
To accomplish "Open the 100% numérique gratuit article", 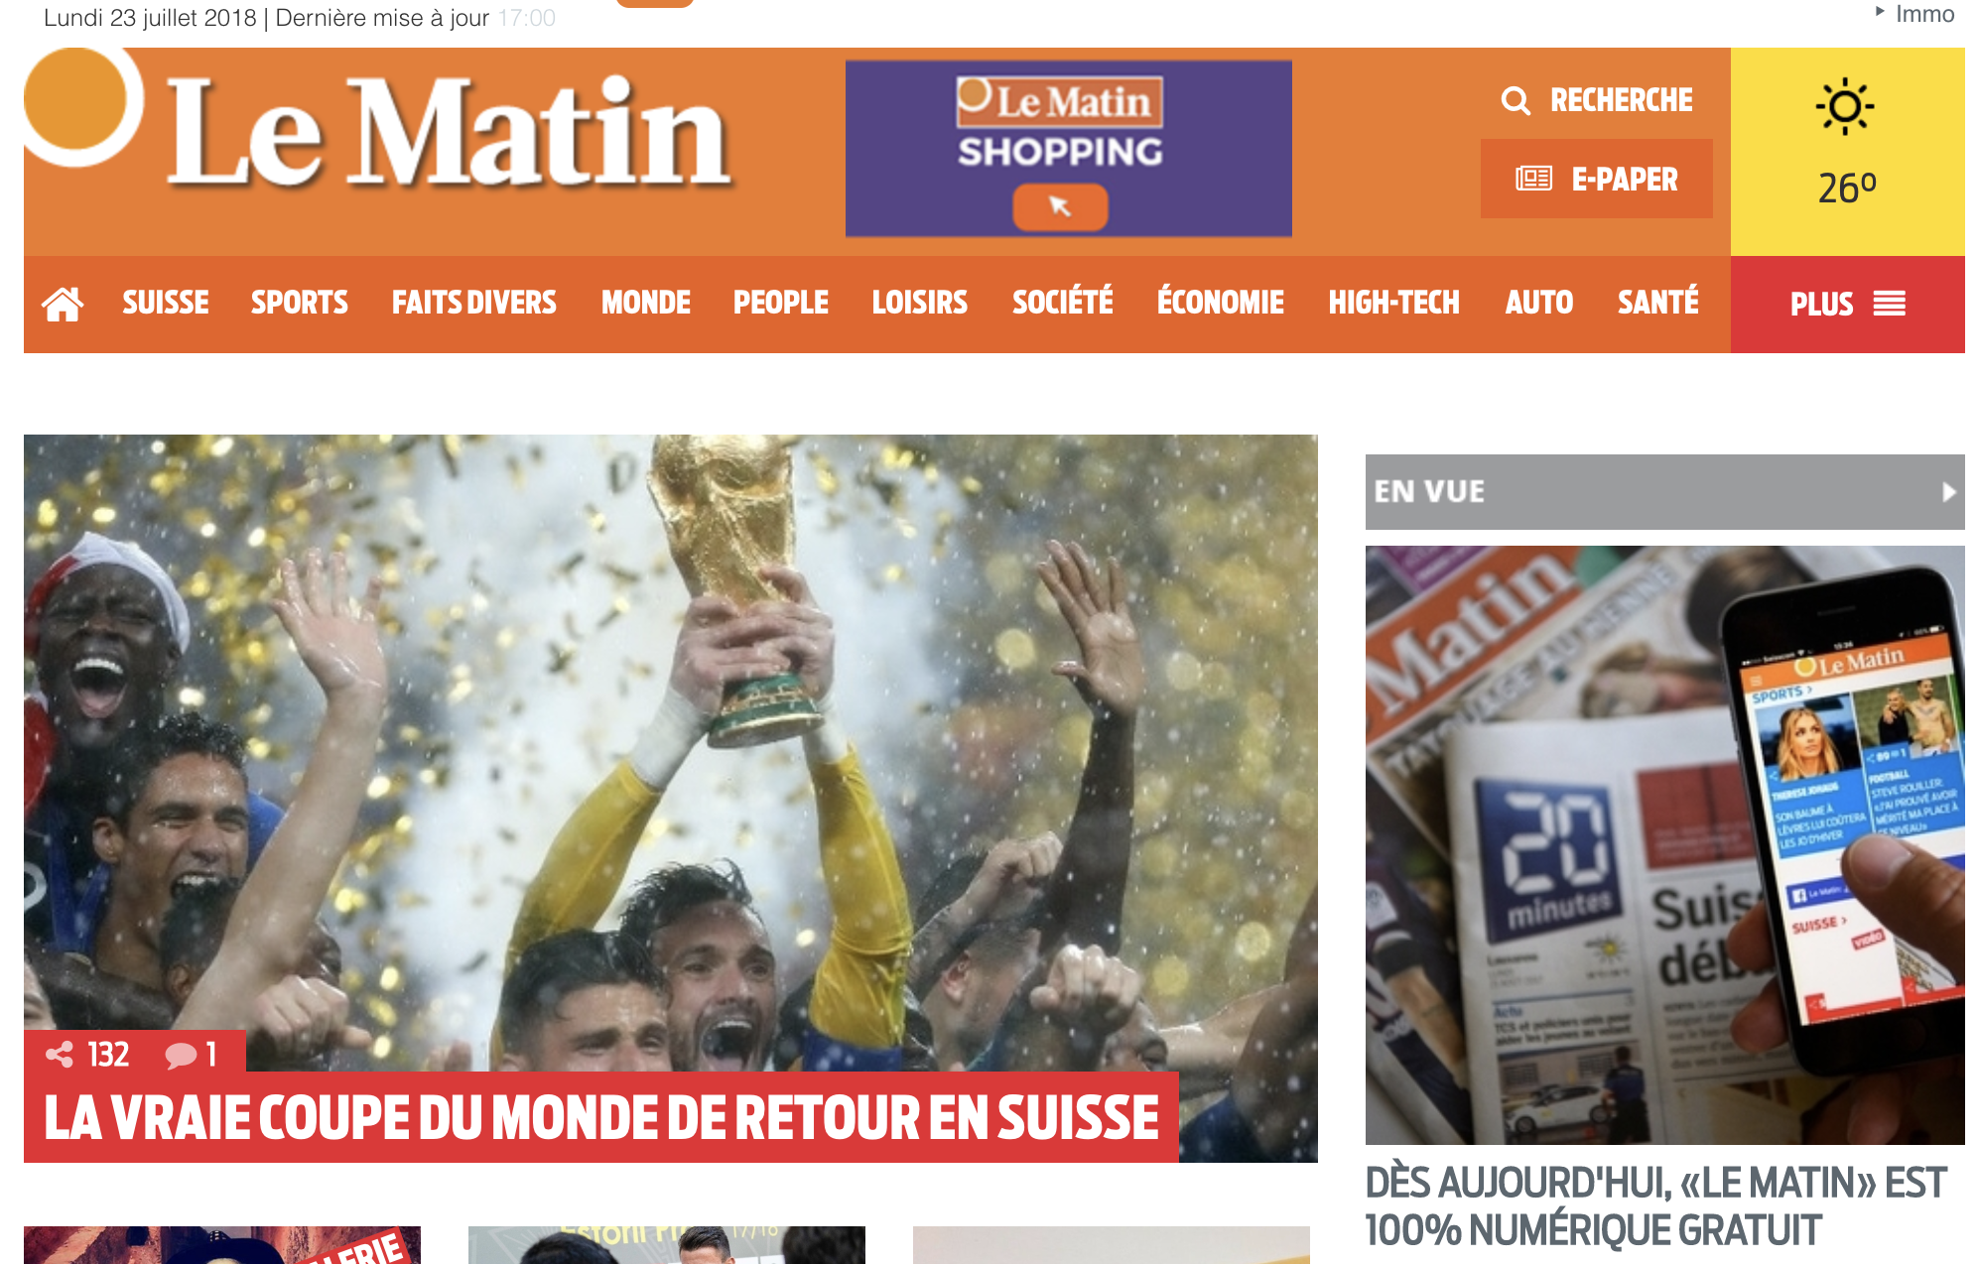I will 1655,1206.
